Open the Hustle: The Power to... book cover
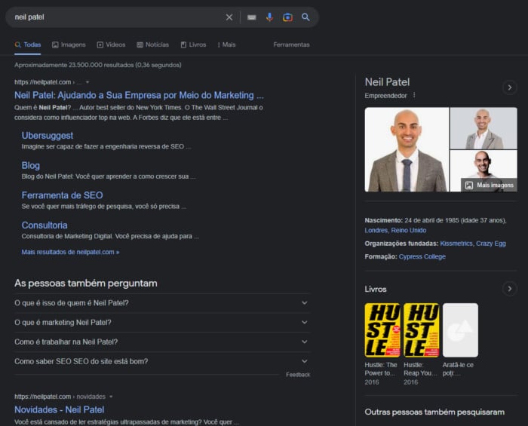Viewport: 528px width, 426px height. [x=382, y=330]
